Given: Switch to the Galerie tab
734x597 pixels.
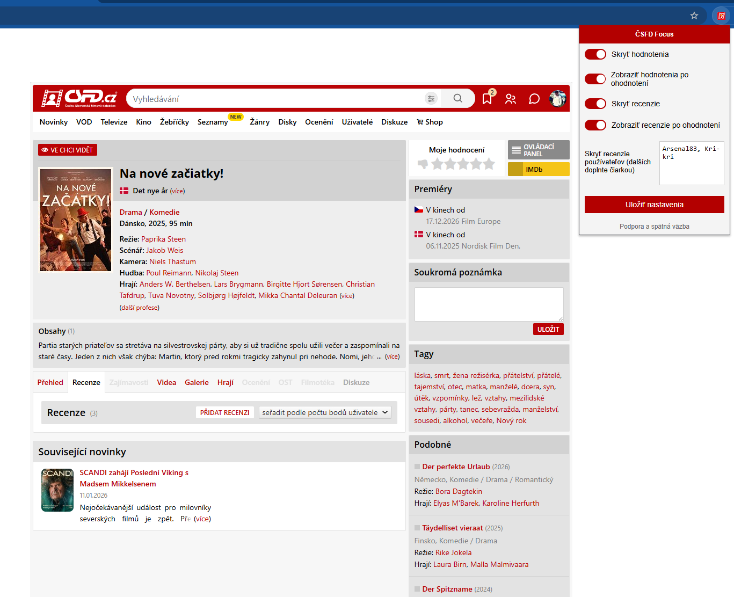Looking at the screenshot, I should click(197, 382).
